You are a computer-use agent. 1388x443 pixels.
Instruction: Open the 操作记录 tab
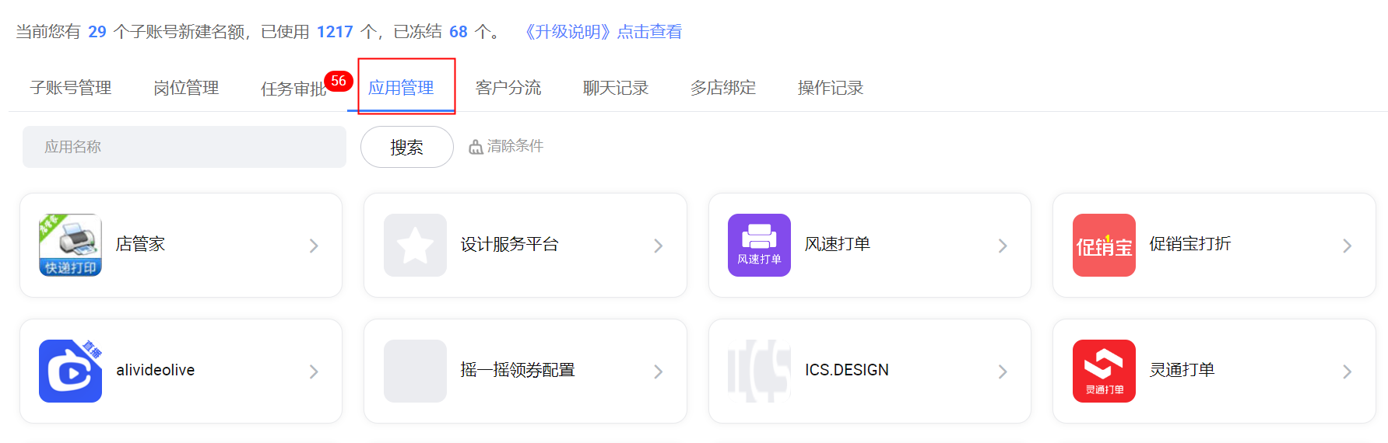831,88
